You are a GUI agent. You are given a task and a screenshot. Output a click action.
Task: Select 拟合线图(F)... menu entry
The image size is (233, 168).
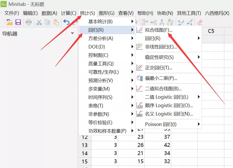point(169,30)
